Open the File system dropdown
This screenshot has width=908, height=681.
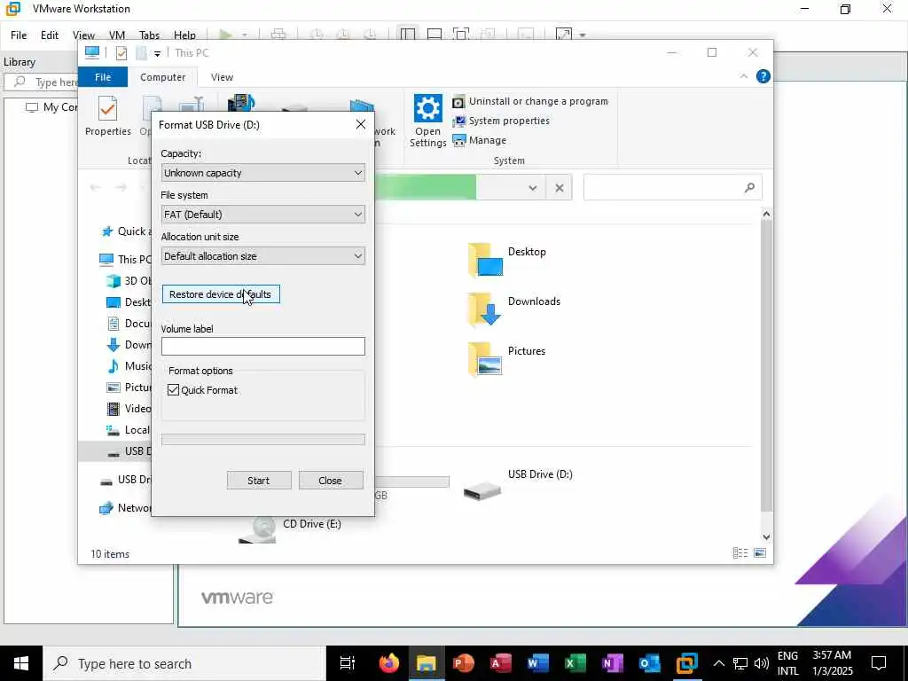[x=262, y=215]
